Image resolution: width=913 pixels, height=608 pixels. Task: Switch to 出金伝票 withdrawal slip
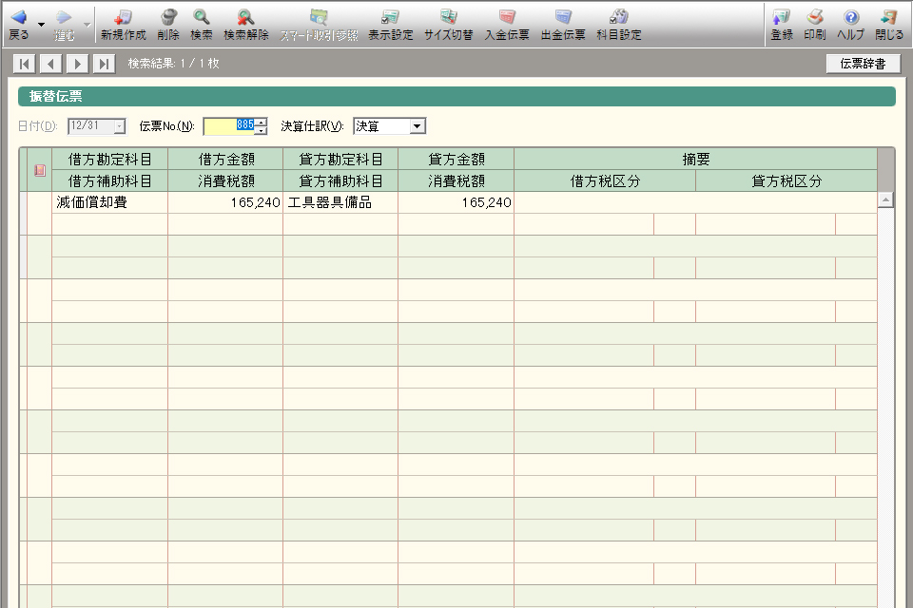[563, 25]
